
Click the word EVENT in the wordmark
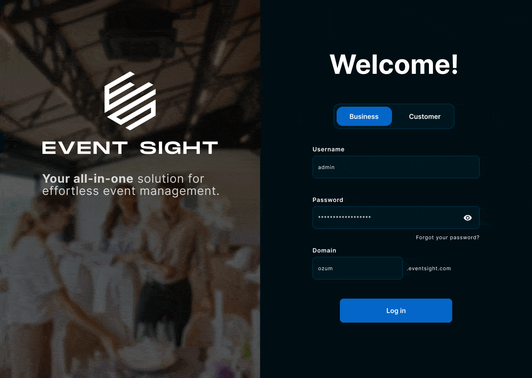[85, 148]
